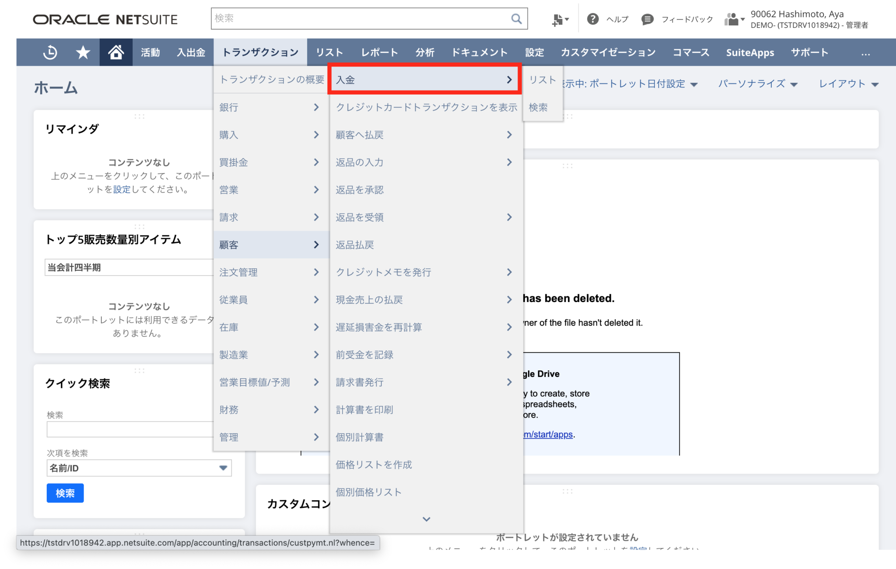896x569 pixels.
Task: Go to dashboard via the home icon
Action: [115, 52]
